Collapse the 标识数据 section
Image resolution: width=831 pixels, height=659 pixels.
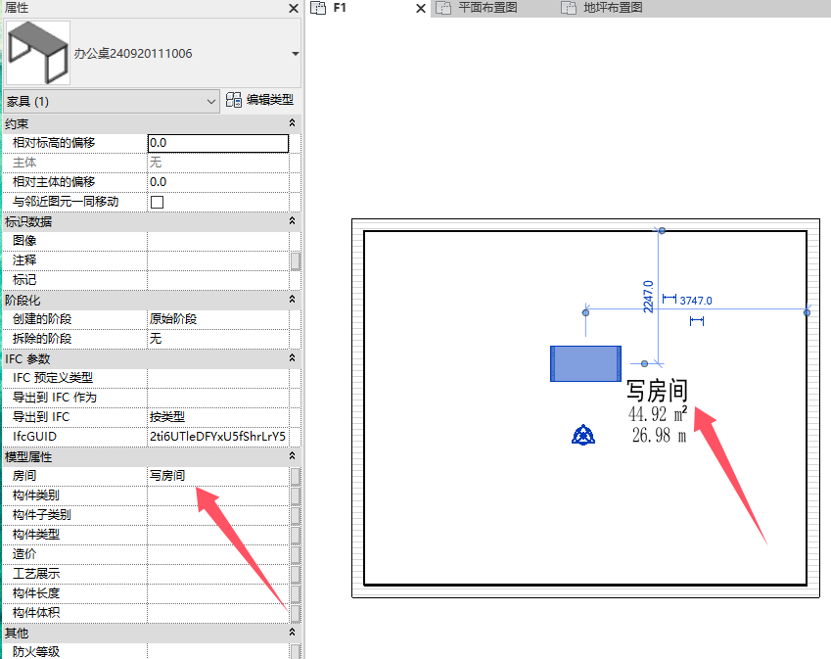(292, 221)
